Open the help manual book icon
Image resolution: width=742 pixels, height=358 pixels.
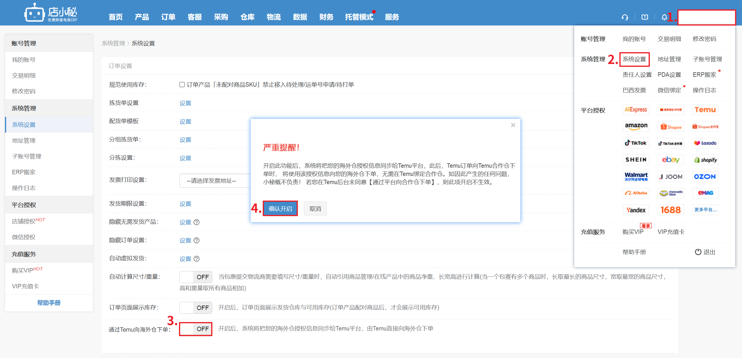tap(644, 17)
